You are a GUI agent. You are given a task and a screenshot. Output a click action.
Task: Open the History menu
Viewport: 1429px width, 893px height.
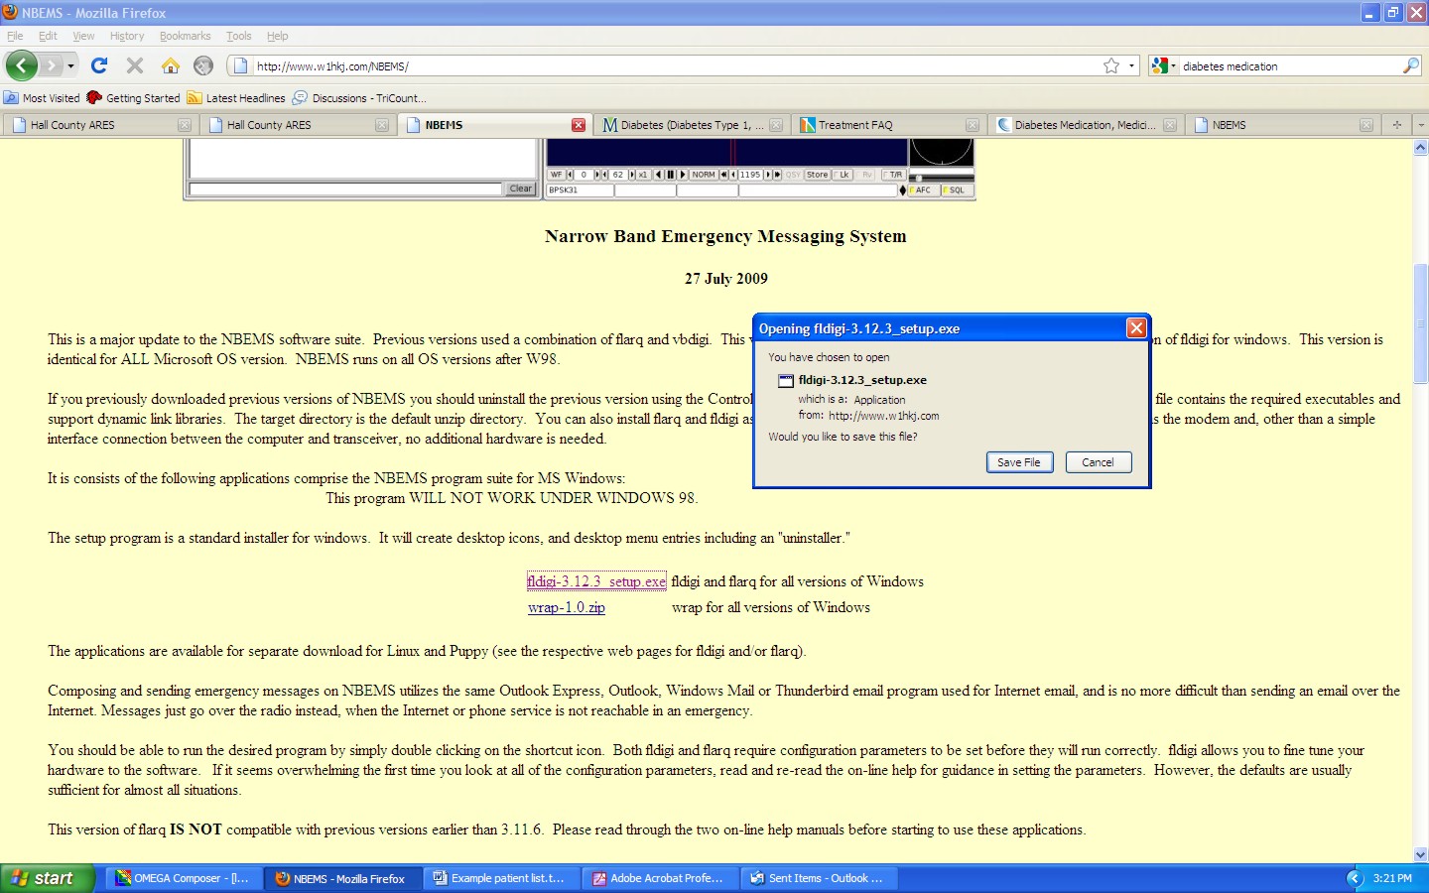(127, 36)
